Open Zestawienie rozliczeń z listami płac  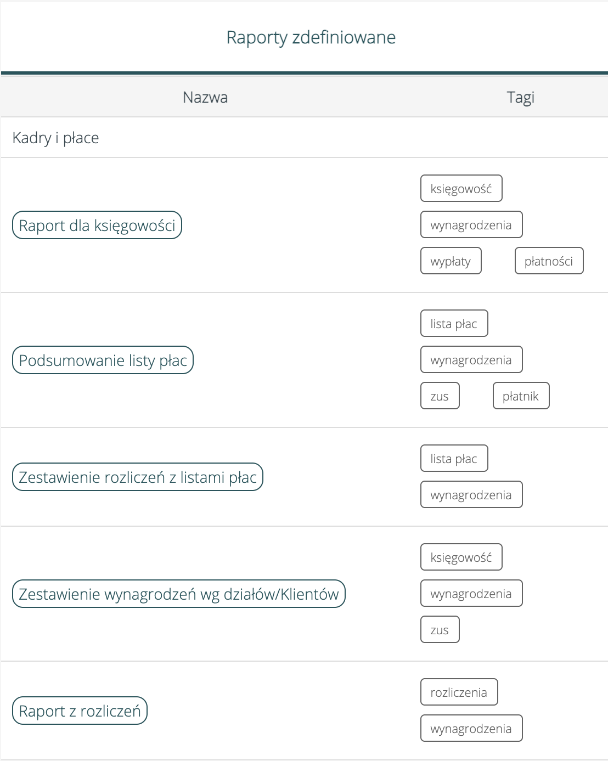pyautogui.click(x=138, y=477)
